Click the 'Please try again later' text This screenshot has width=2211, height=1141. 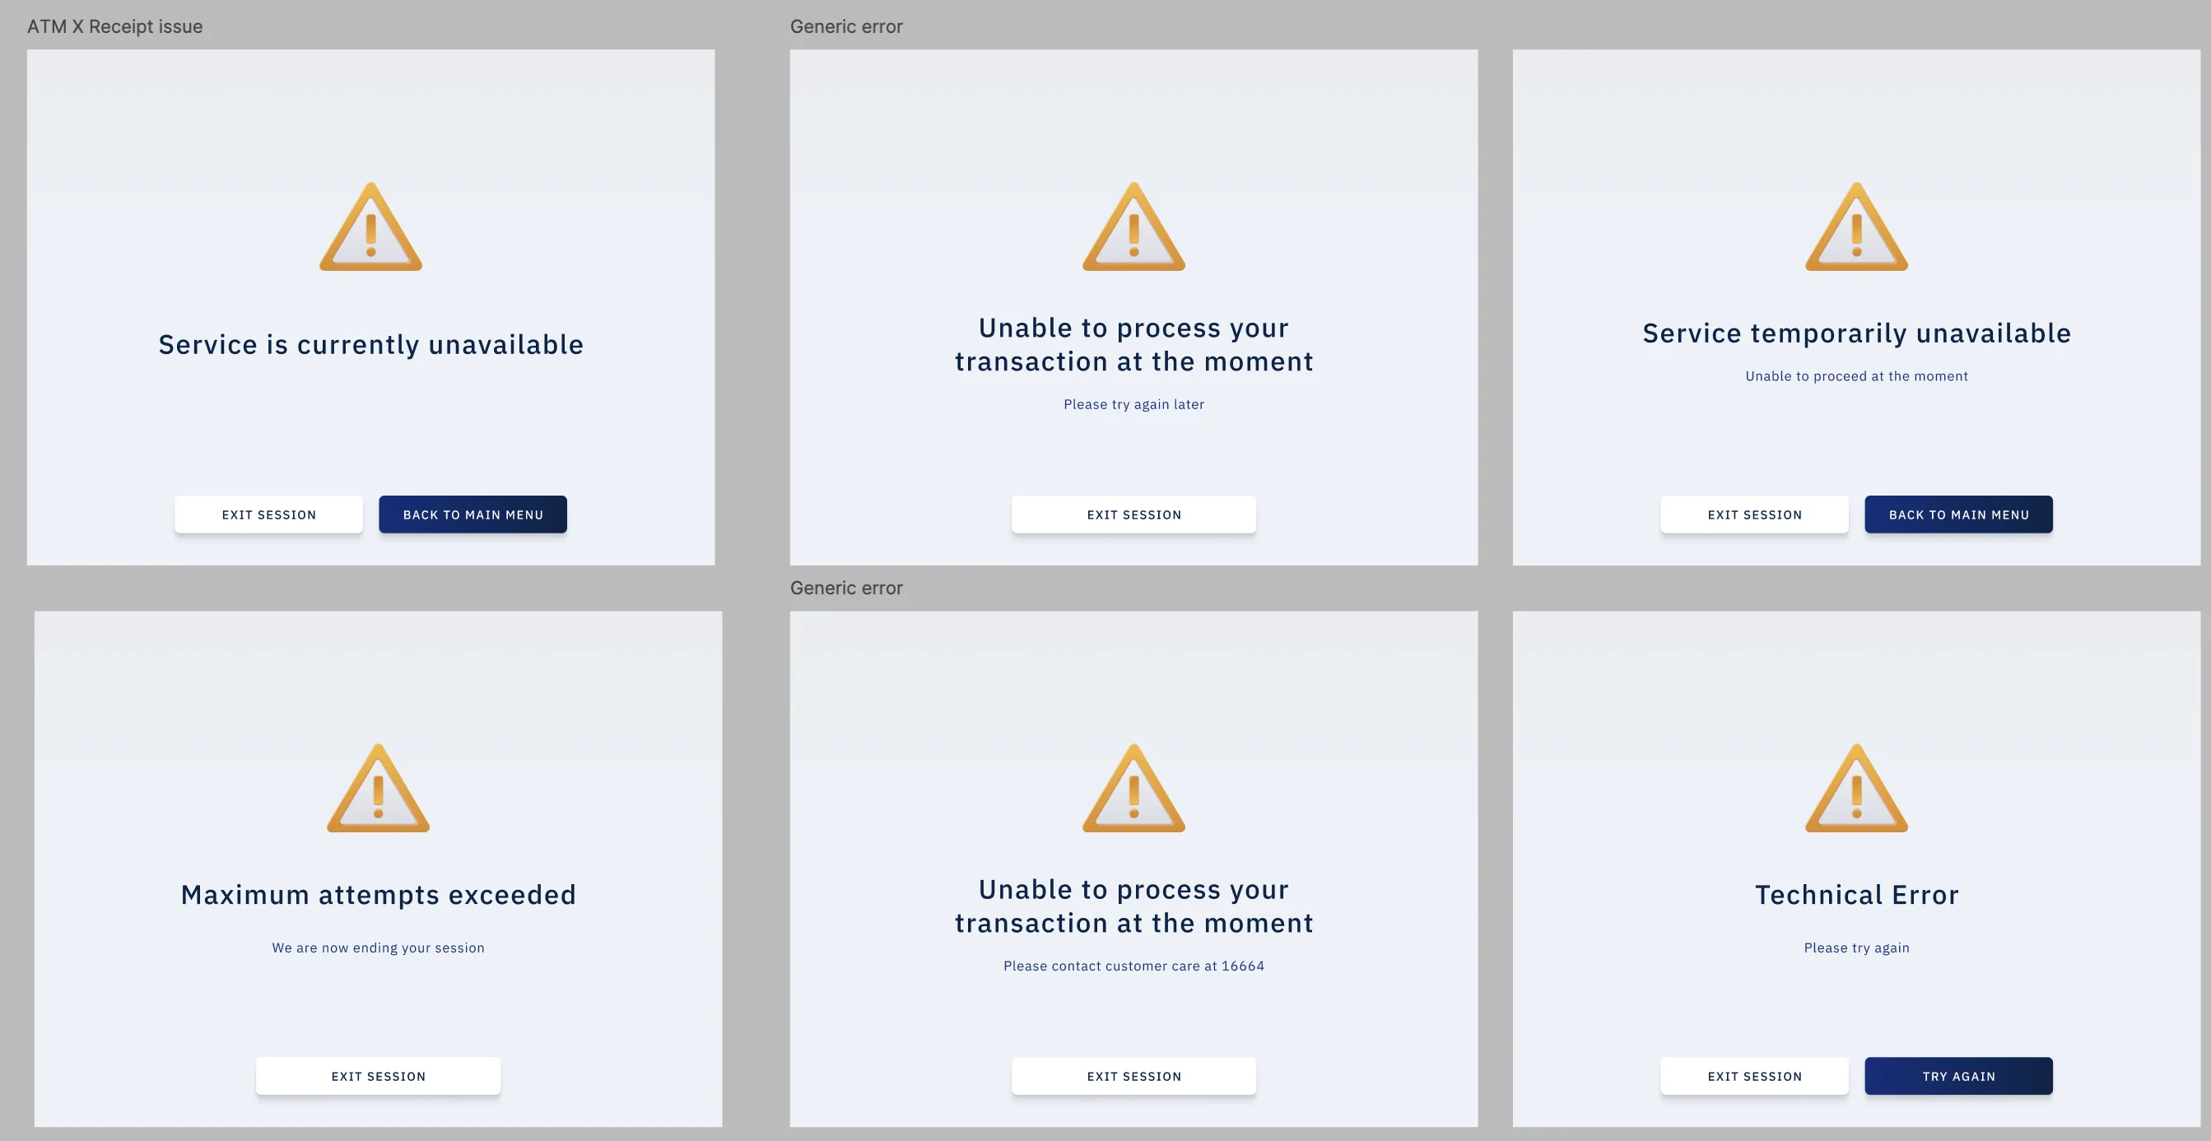click(1133, 404)
